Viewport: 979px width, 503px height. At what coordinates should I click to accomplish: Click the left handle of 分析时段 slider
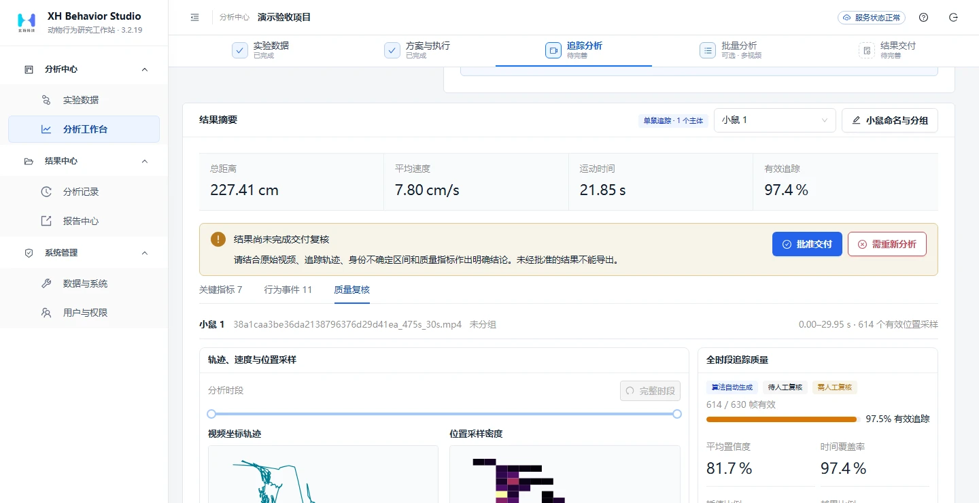coord(211,414)
